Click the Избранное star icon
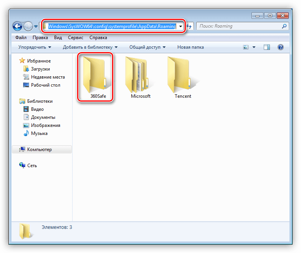This screenshot has height=253, width=301. click(22, 61)
